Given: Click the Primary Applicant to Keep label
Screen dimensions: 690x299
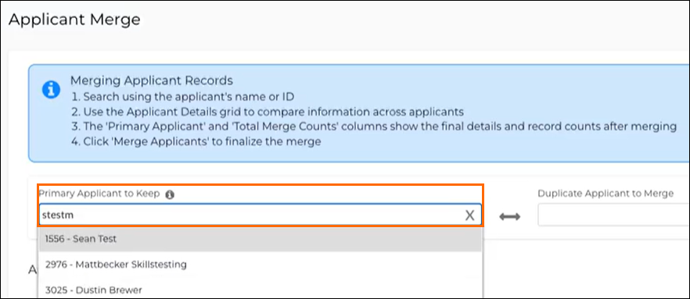Looking at the screenshot, I should pos(99,194).
